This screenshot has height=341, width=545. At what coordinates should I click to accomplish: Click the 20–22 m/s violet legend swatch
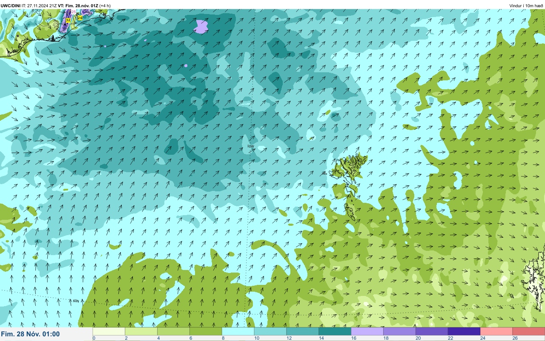[x=432, y=331]
